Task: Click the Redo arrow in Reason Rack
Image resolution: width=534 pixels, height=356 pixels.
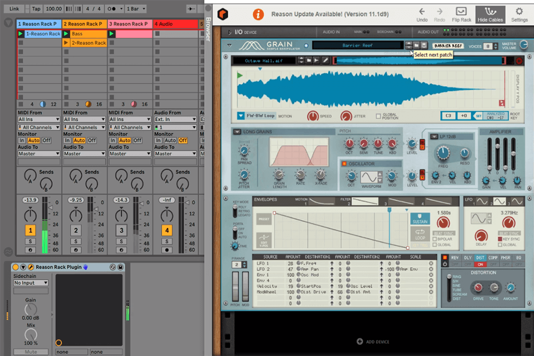Action: (x=439, y=12)
